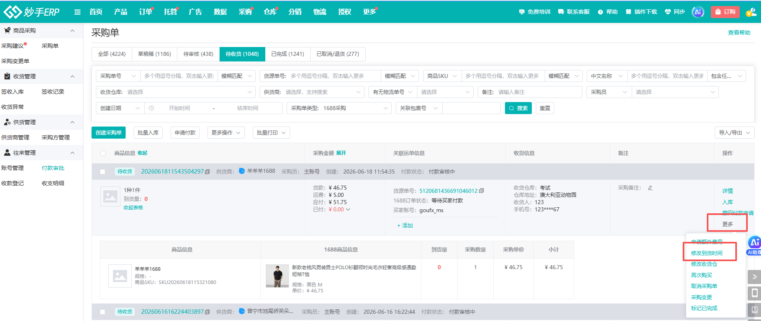Switch to the 全部 (4224) tab

[112, 54]
